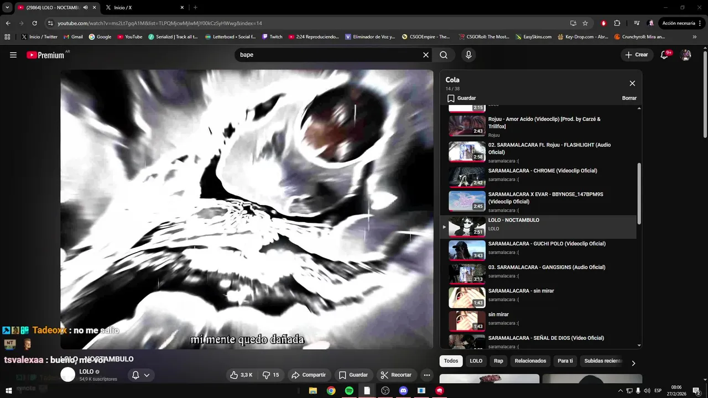This screenshot has height=398, width=708.
Task: Open the Letterboxd bookmark
Action: tap(230, 37)
